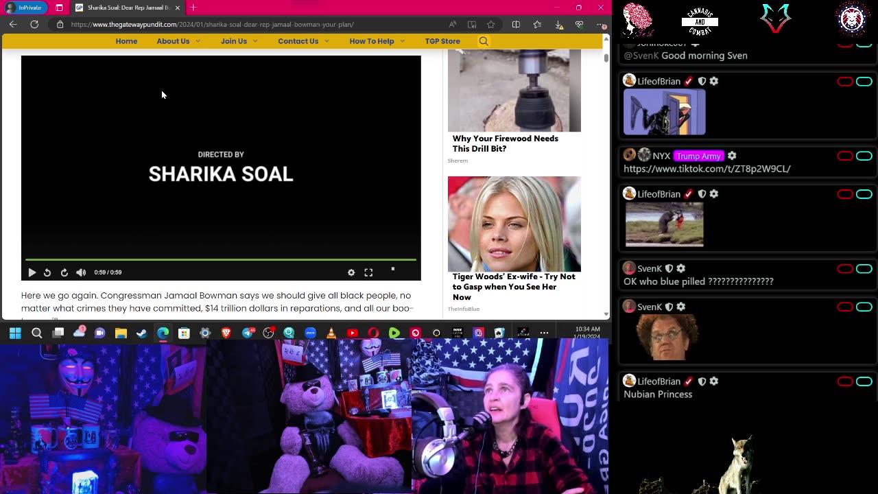Toggle cyan pill on LifeofBrian Nubian Princess message

pos(864,381)
